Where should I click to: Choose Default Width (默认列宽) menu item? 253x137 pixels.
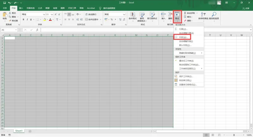(188, 45)
